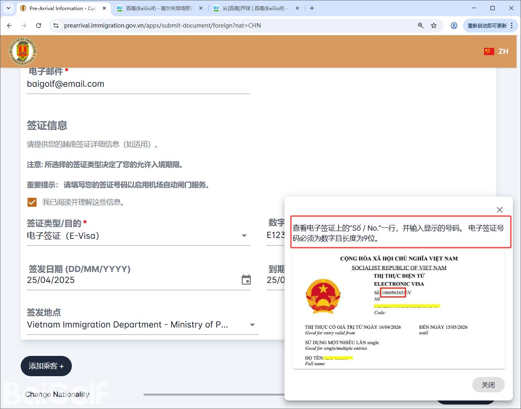Click the e-visa sample image
Screen dimensions: 521x409
398,310
